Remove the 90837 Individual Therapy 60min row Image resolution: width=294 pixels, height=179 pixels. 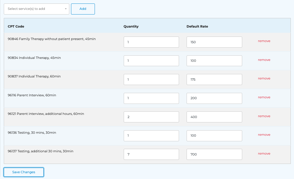264,78
